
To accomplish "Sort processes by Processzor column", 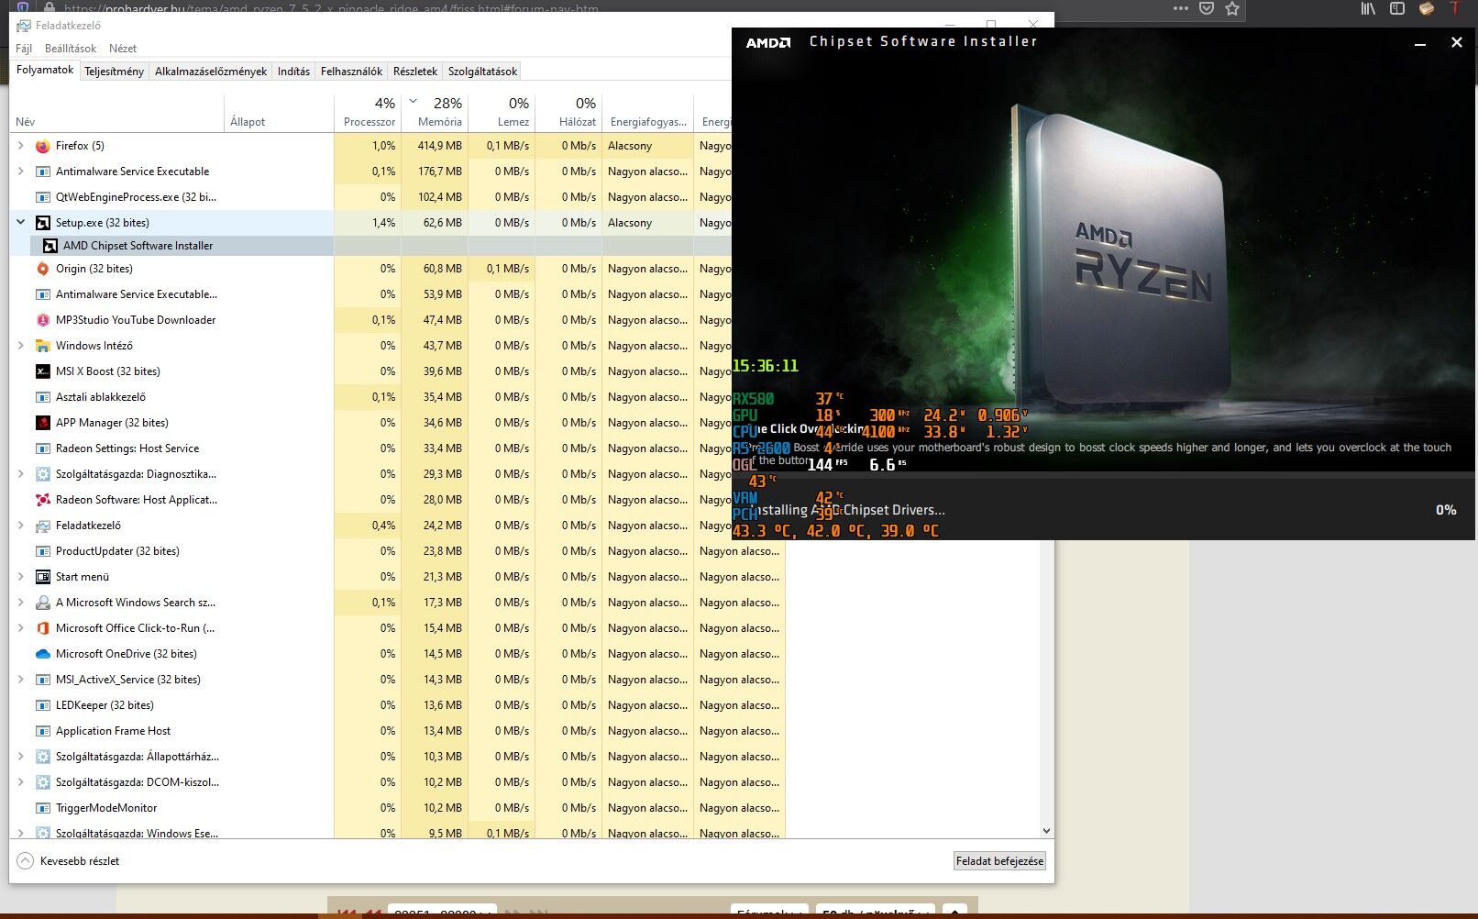I will coord(369,113).
